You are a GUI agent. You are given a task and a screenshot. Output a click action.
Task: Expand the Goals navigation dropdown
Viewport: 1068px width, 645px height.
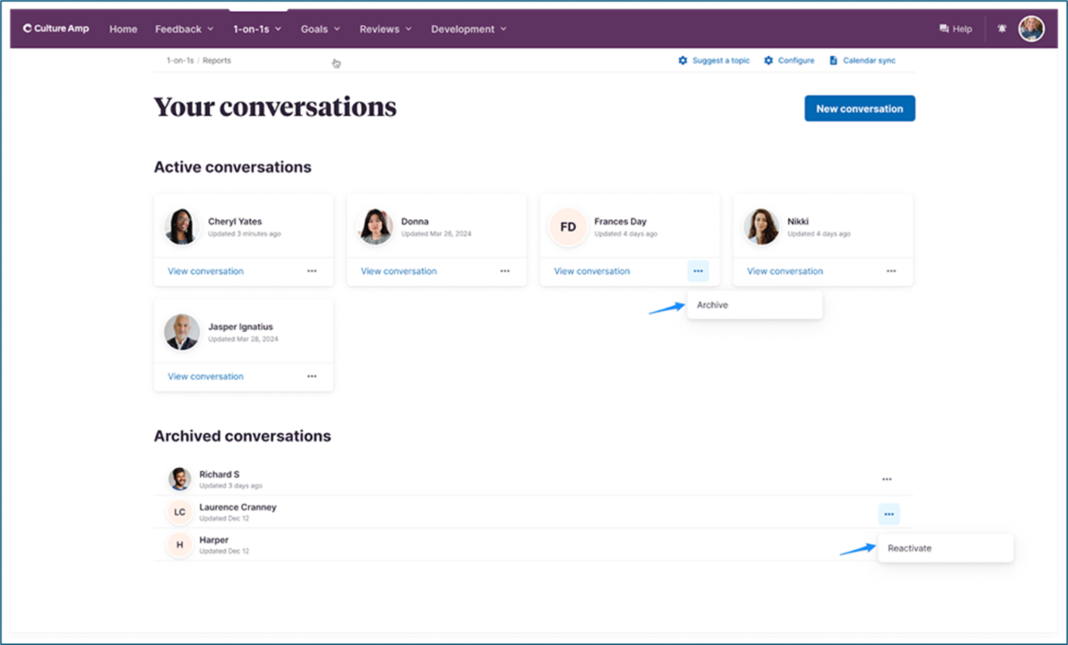pos(320,29)
